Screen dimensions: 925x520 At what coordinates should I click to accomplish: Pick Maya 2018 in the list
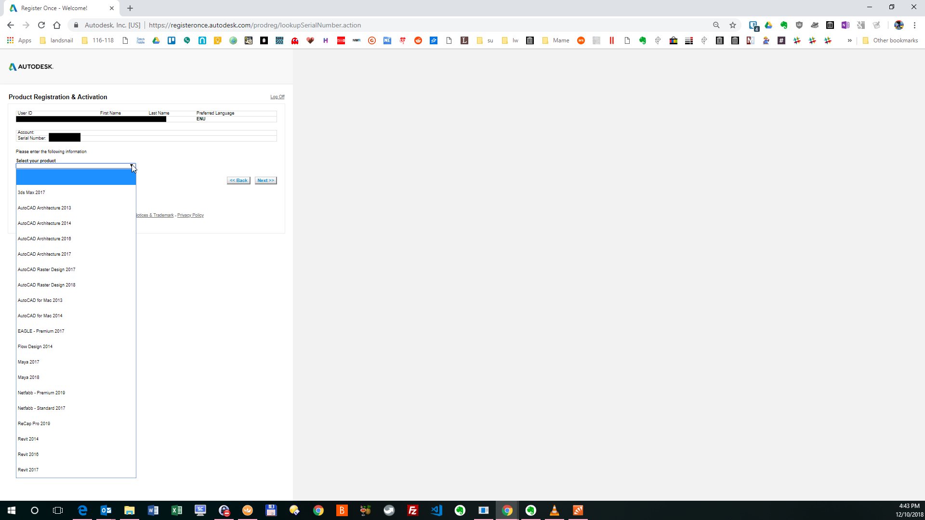(x=76, y=377)
